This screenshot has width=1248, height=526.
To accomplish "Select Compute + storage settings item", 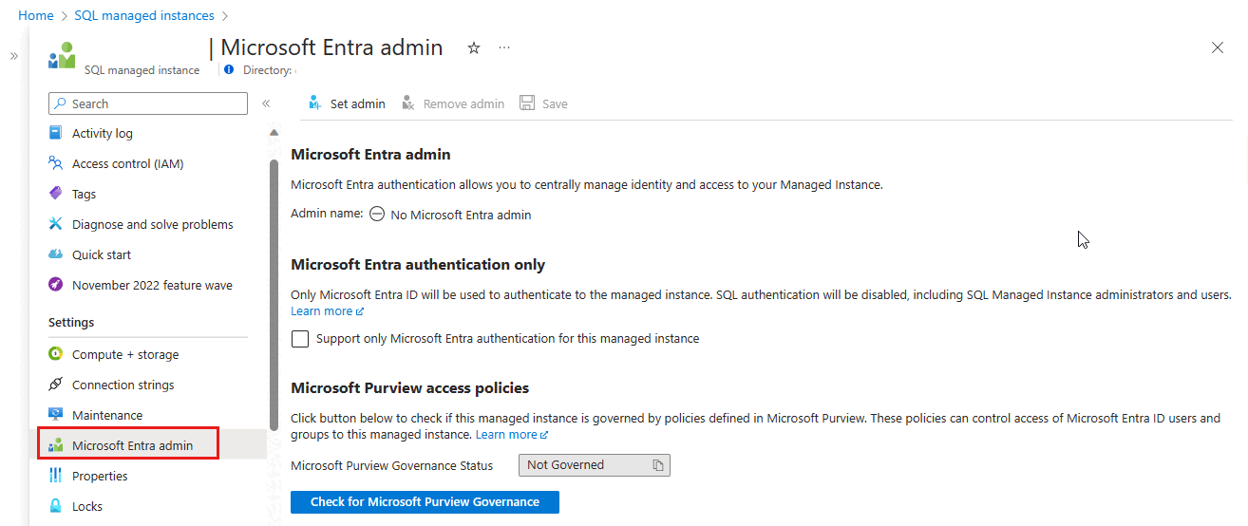I will click(125, 354).
